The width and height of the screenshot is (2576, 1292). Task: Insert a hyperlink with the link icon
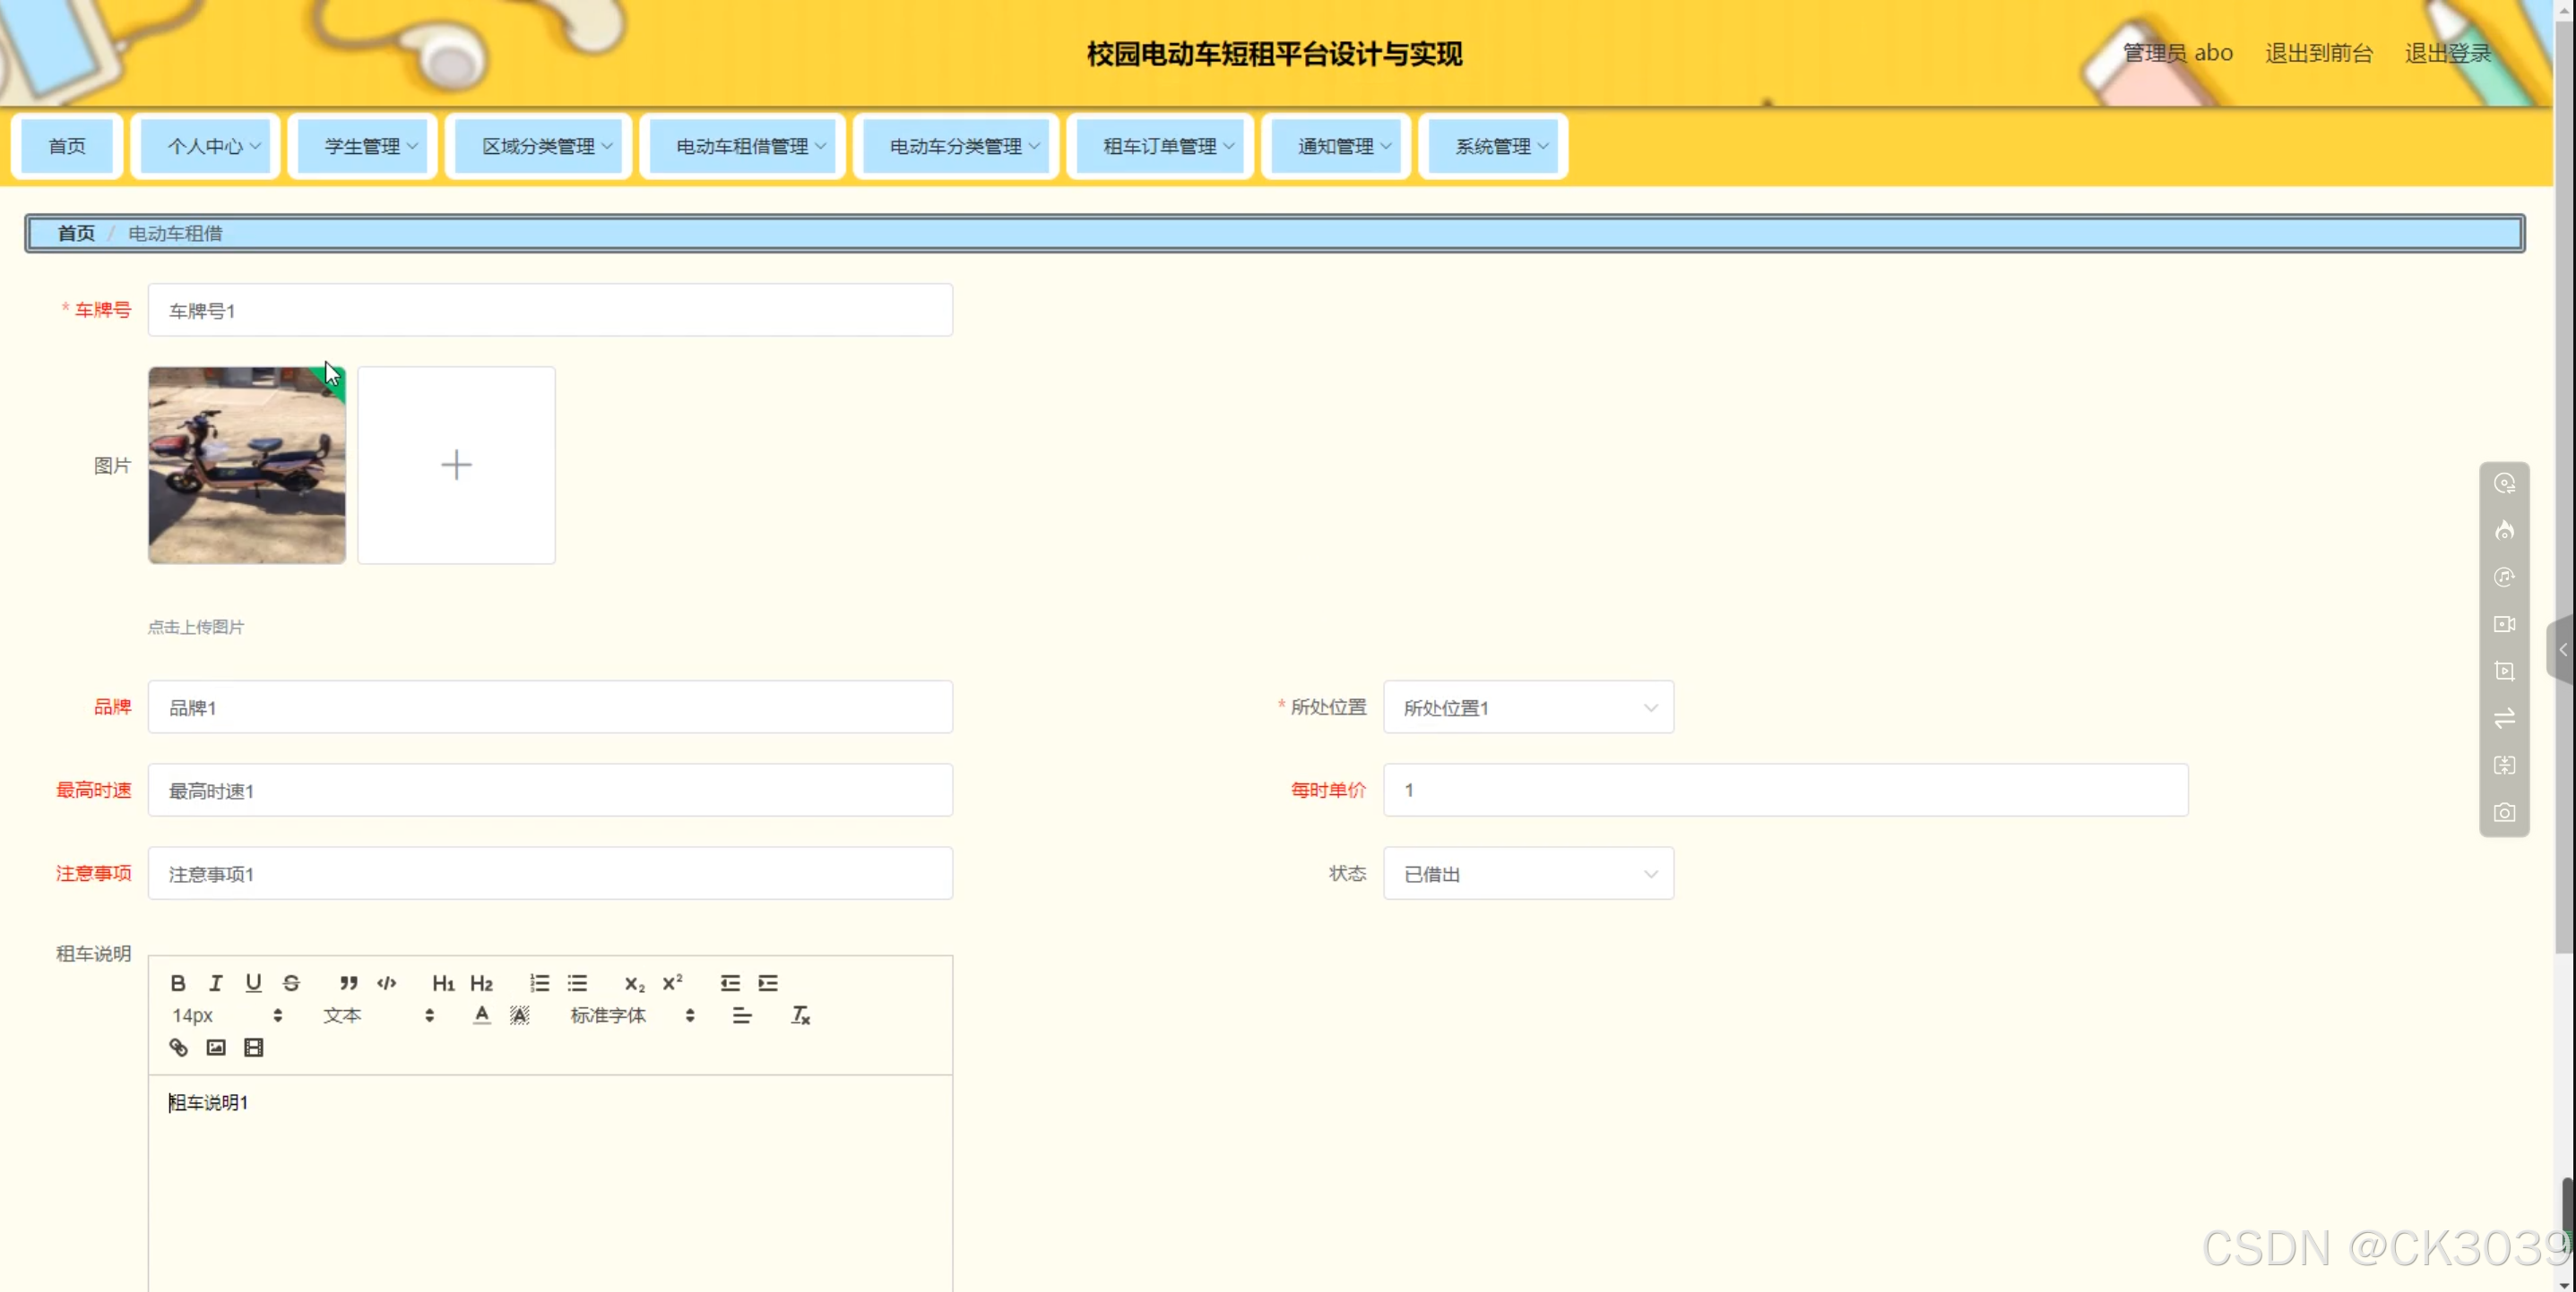pyautogui.click(x=178, y=1048)
